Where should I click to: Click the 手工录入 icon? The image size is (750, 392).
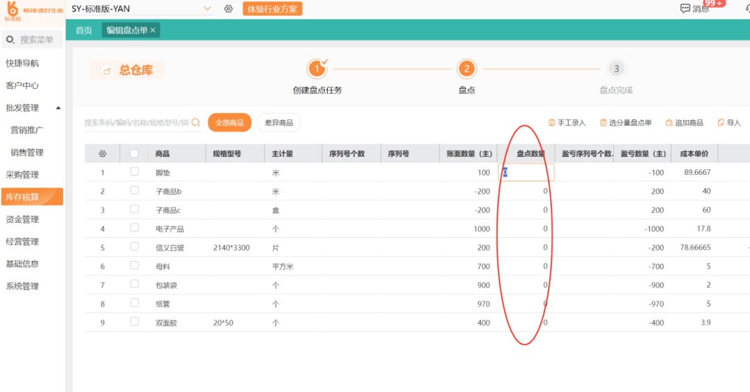tap(551, 123)
